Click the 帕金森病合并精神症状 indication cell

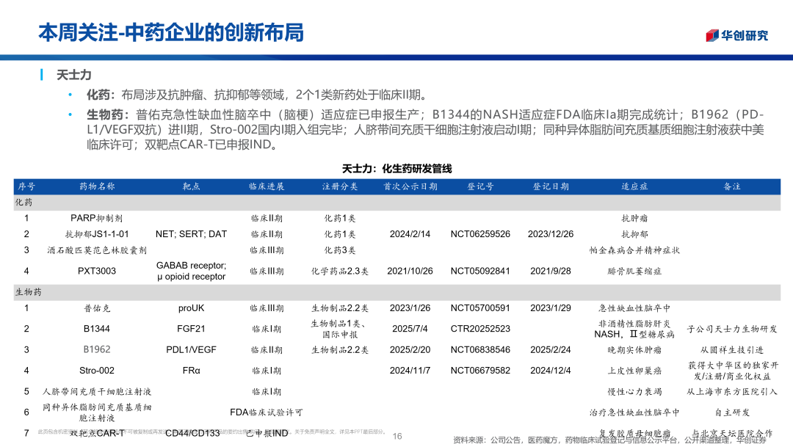tap(634, 250)
